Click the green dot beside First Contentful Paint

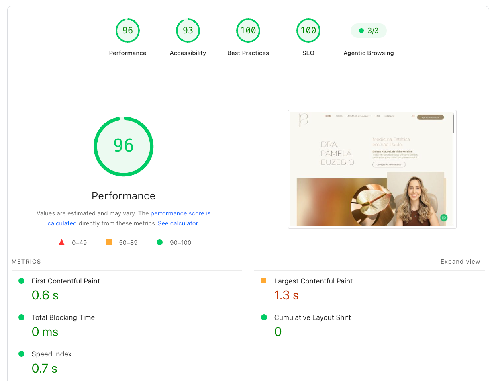pyautogui.click(x=22, y=281)
